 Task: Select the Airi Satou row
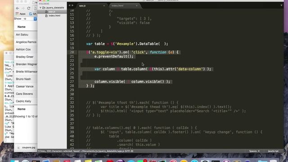(x=26, y=35)
